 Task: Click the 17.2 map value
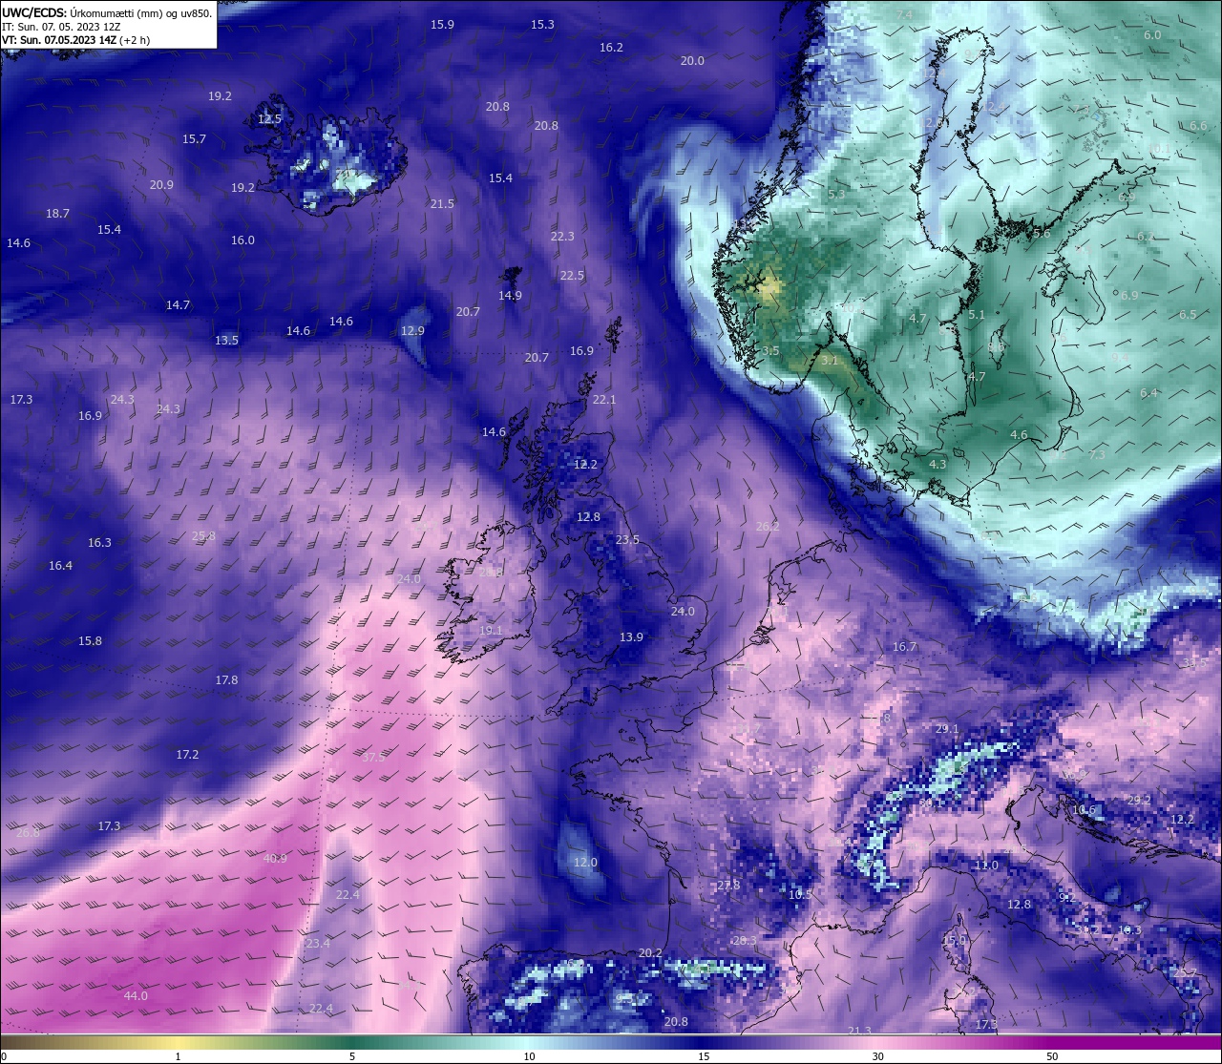[187, 755]
